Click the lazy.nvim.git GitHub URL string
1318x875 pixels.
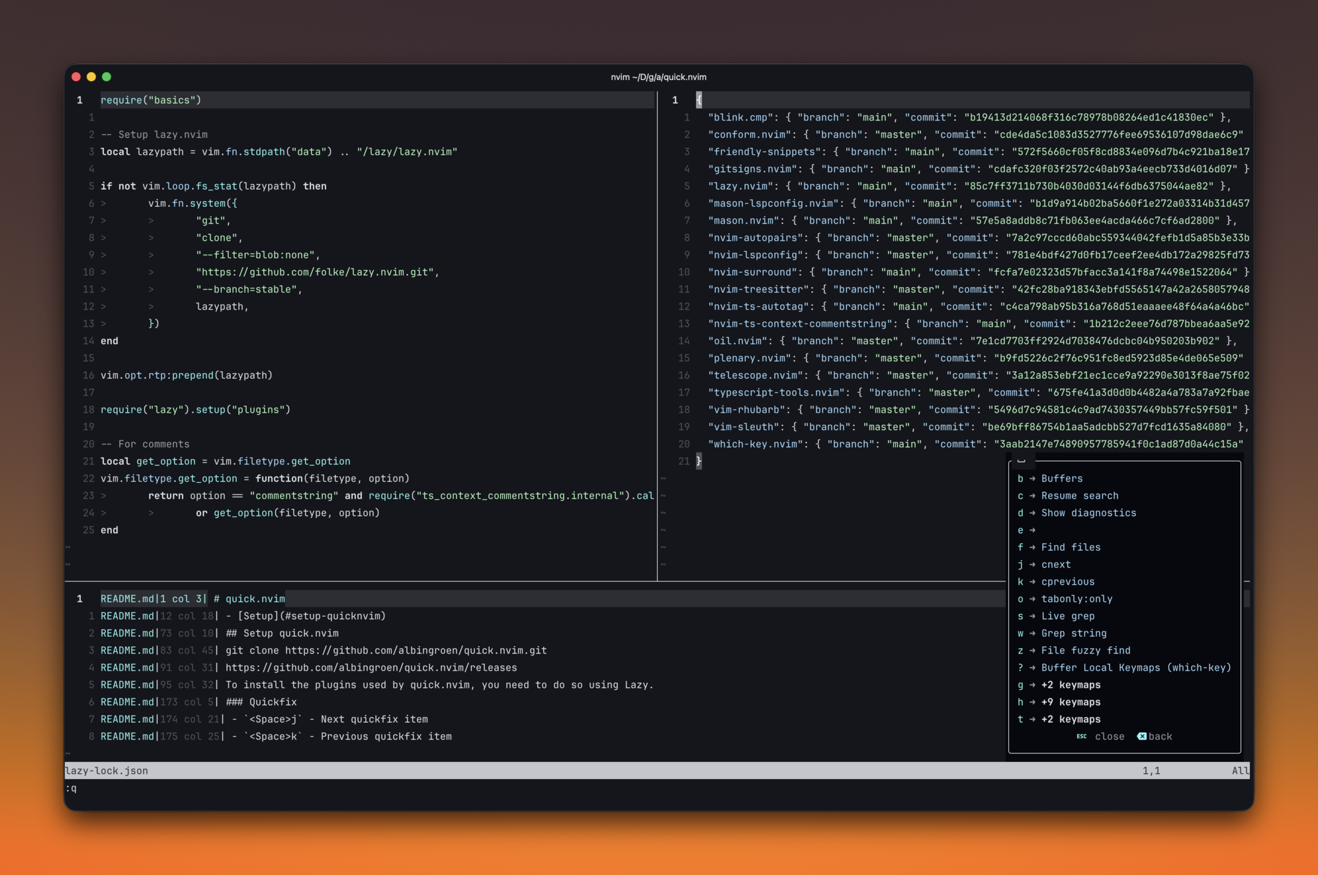pyautogui.click(x=314, y=272)
